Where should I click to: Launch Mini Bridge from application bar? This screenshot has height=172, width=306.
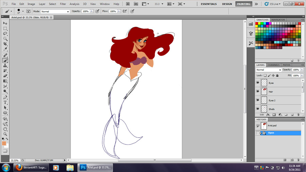click(x=136, y=4)
